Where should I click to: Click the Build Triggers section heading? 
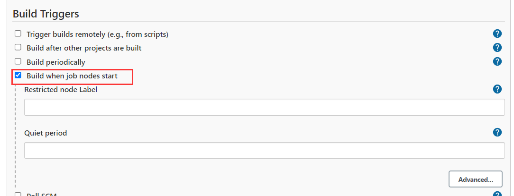[46, 14]
